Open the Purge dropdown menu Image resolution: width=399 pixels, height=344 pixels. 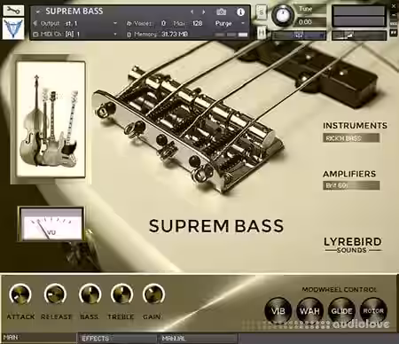[230, 23]
